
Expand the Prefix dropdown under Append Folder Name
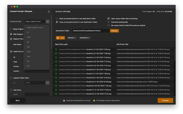[x=47, y=83]
